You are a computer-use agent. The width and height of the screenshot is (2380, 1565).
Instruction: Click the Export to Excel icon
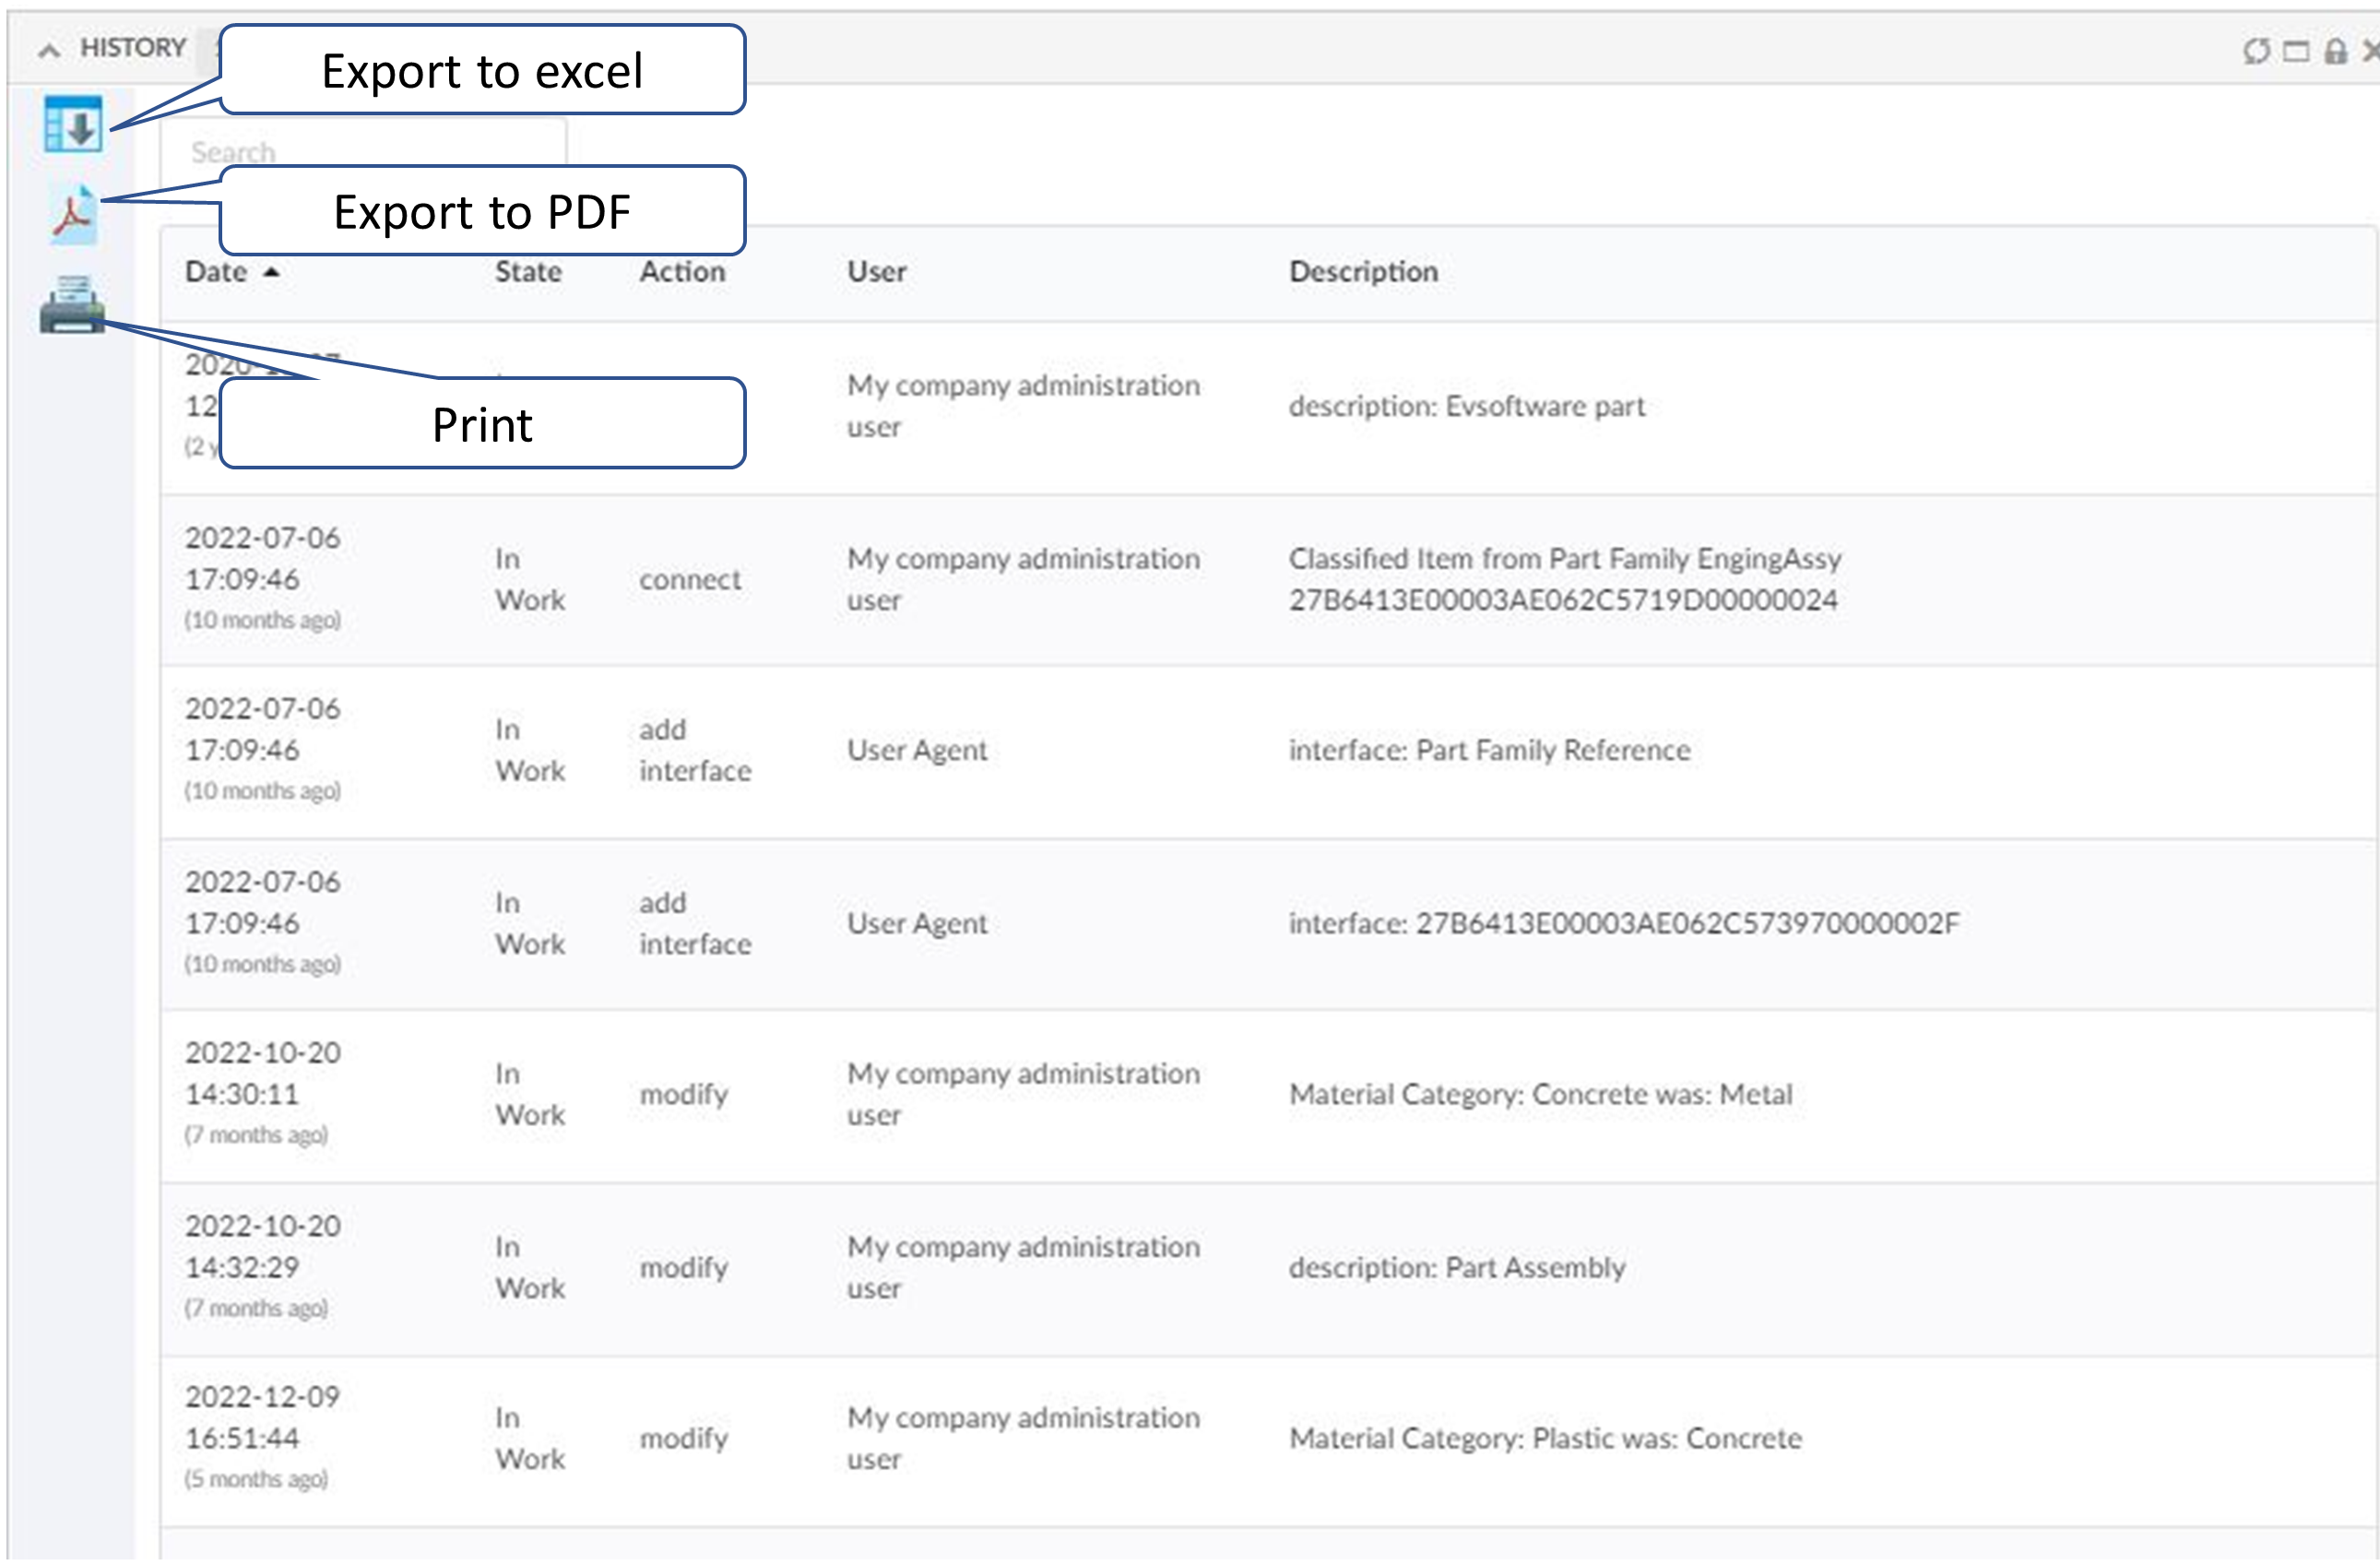tap(73, 124)
